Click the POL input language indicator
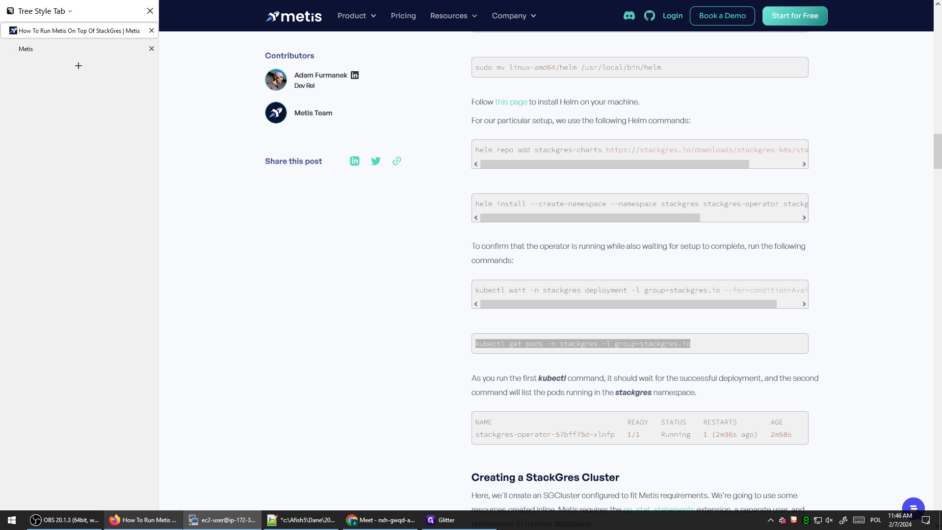 click(x=876, y=520)
